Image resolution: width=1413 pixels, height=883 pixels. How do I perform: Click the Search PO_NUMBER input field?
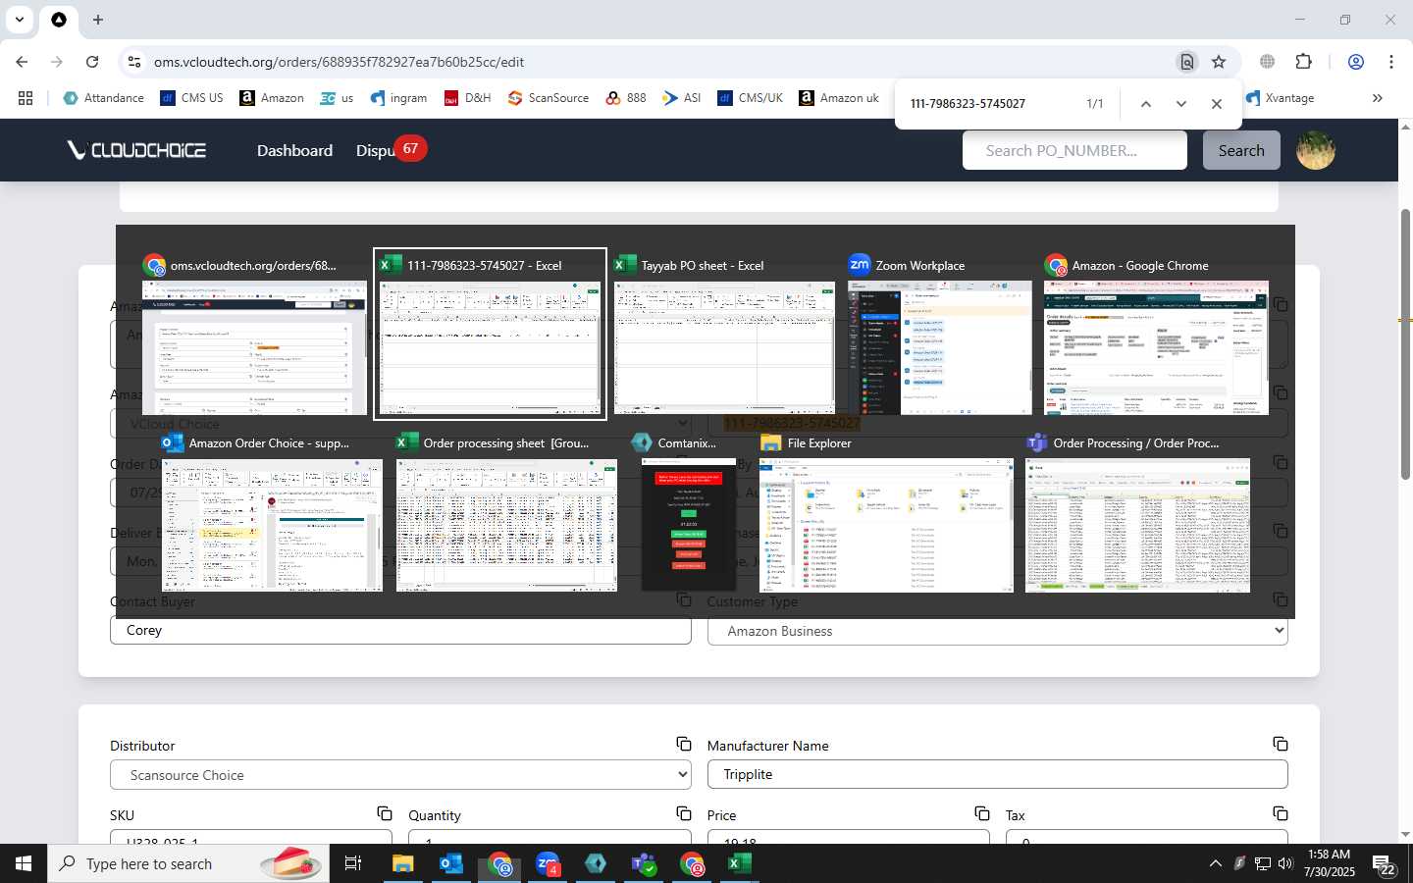(x=1074, y=150)
